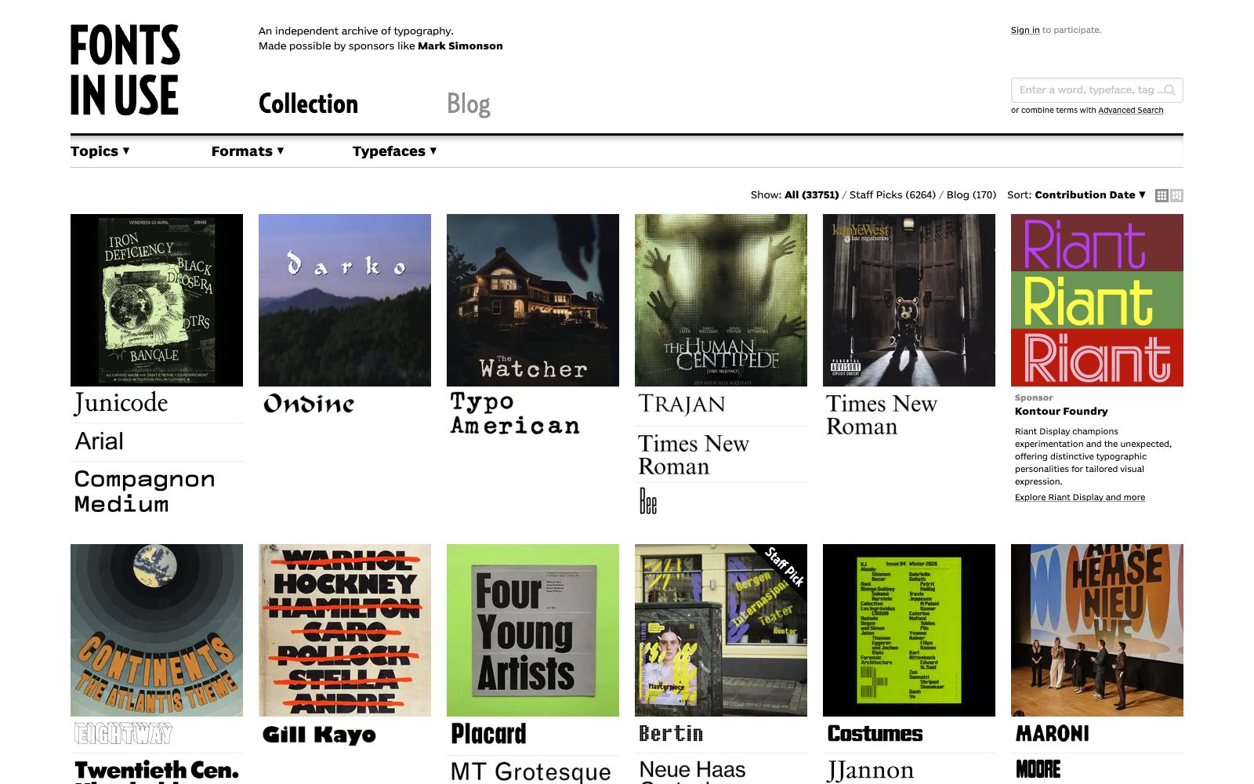The height and width of the screenshot is (784, 1254).
Task: Show Blog (170) filter
Action: point(971,194)
